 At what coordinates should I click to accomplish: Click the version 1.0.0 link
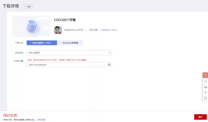point(109,30)
